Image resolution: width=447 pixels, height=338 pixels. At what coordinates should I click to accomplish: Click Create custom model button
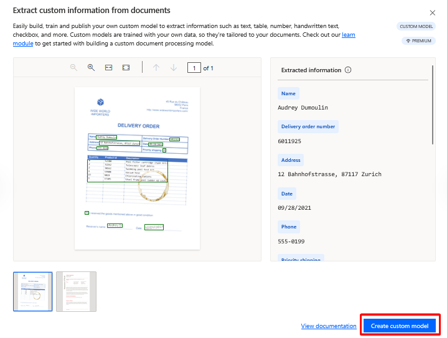click(x=400, y=326)
